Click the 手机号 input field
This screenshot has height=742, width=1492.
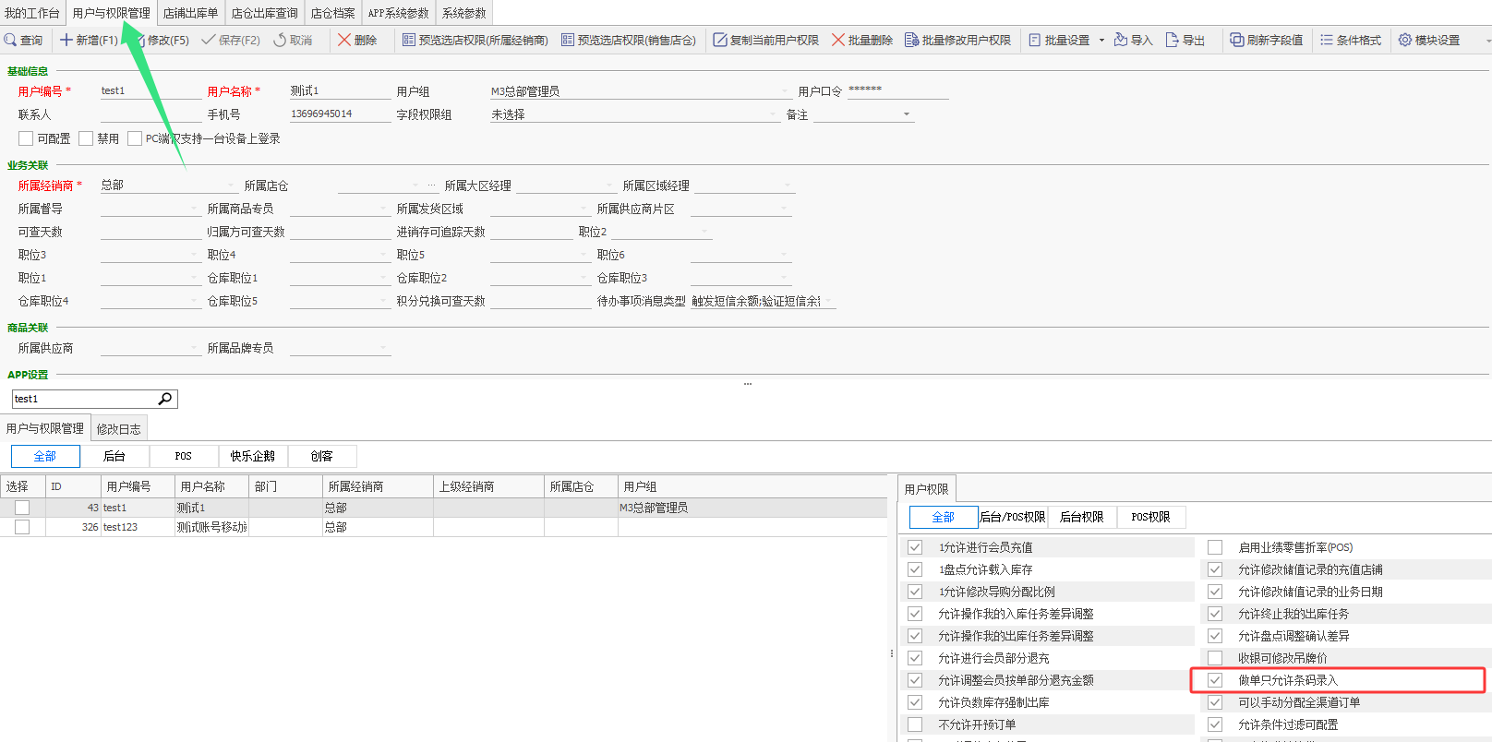(x=339, y=114)
